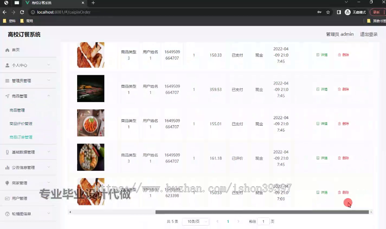This screenshot has height=229, width=386.
Task: Click the 161.18 price cell
Action: 216,159
